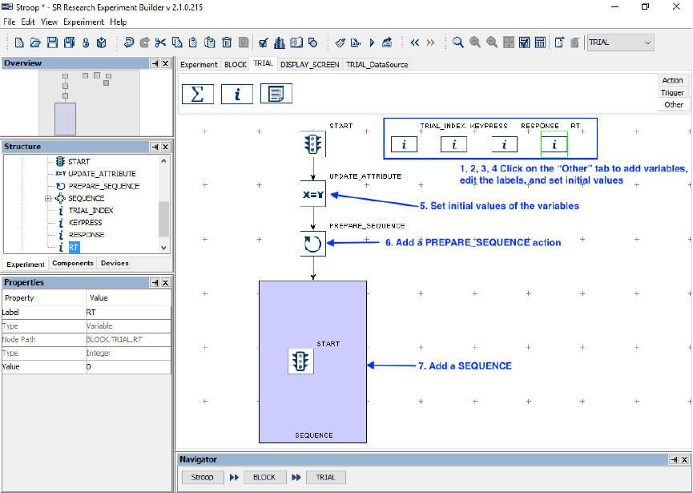Close the Overview panel
The height and width of the screenshot is (493, 693).
click(165, 63)
